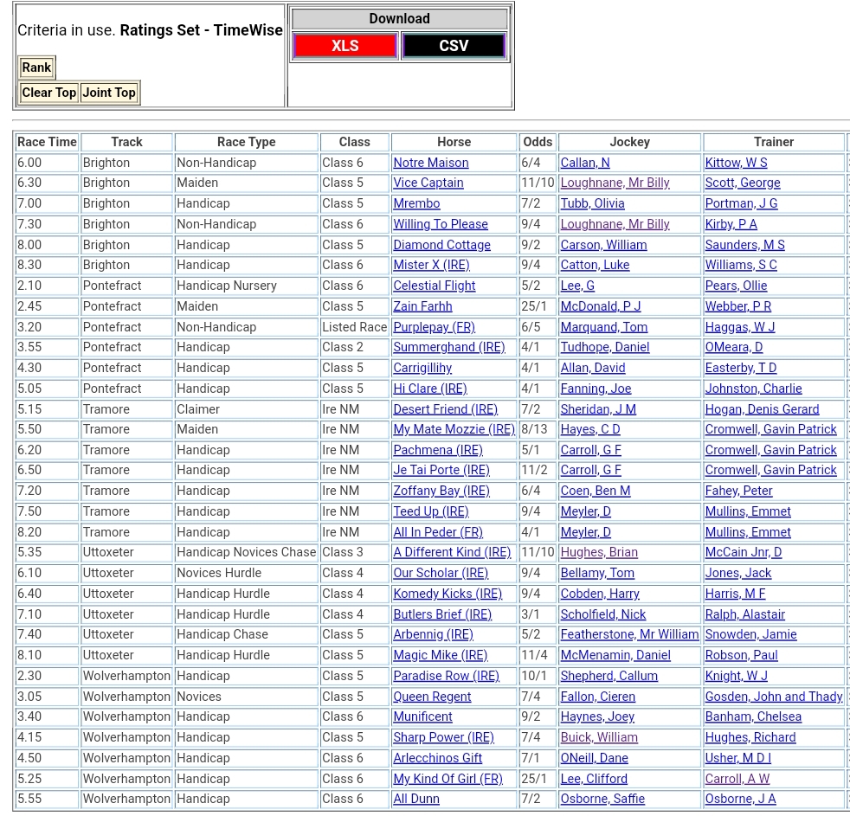Open trainer Mullins, Emmet for 7.50 race
Viewport: 850px width, 816px height.
tap(747, 511)
